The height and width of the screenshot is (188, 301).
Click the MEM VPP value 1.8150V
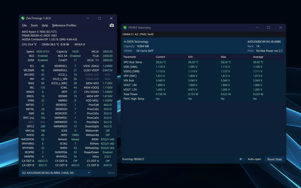[107, 96]
